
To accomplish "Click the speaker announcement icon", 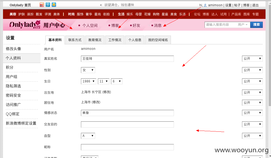I will click(x=101, y=5).
